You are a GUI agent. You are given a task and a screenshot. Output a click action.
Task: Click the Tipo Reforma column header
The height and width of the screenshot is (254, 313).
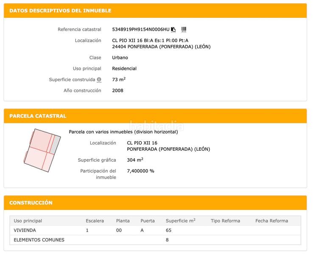[225, 221]
